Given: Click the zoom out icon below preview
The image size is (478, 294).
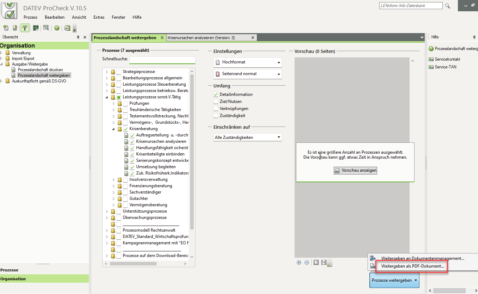Looking at the screenshot, I should pyautogui.click(x=307, y=262).
